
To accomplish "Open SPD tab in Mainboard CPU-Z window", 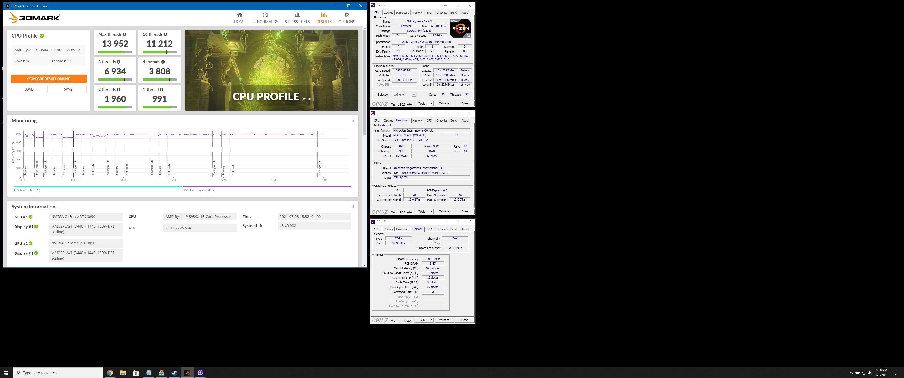I will pyautogui.click(x=429, y=121).
